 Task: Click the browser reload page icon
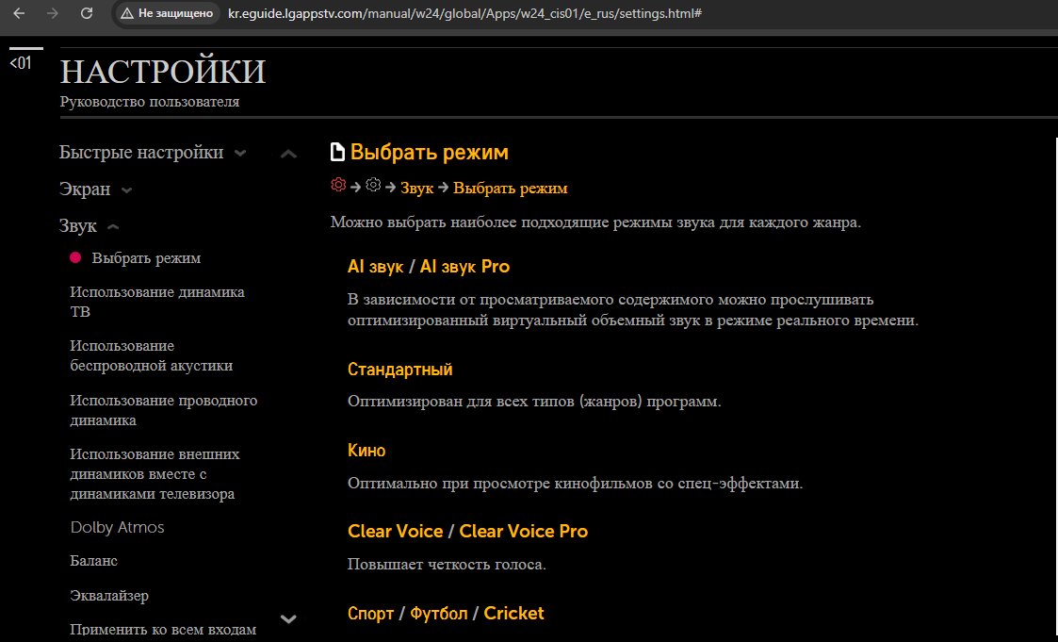(x=87, y=13)
